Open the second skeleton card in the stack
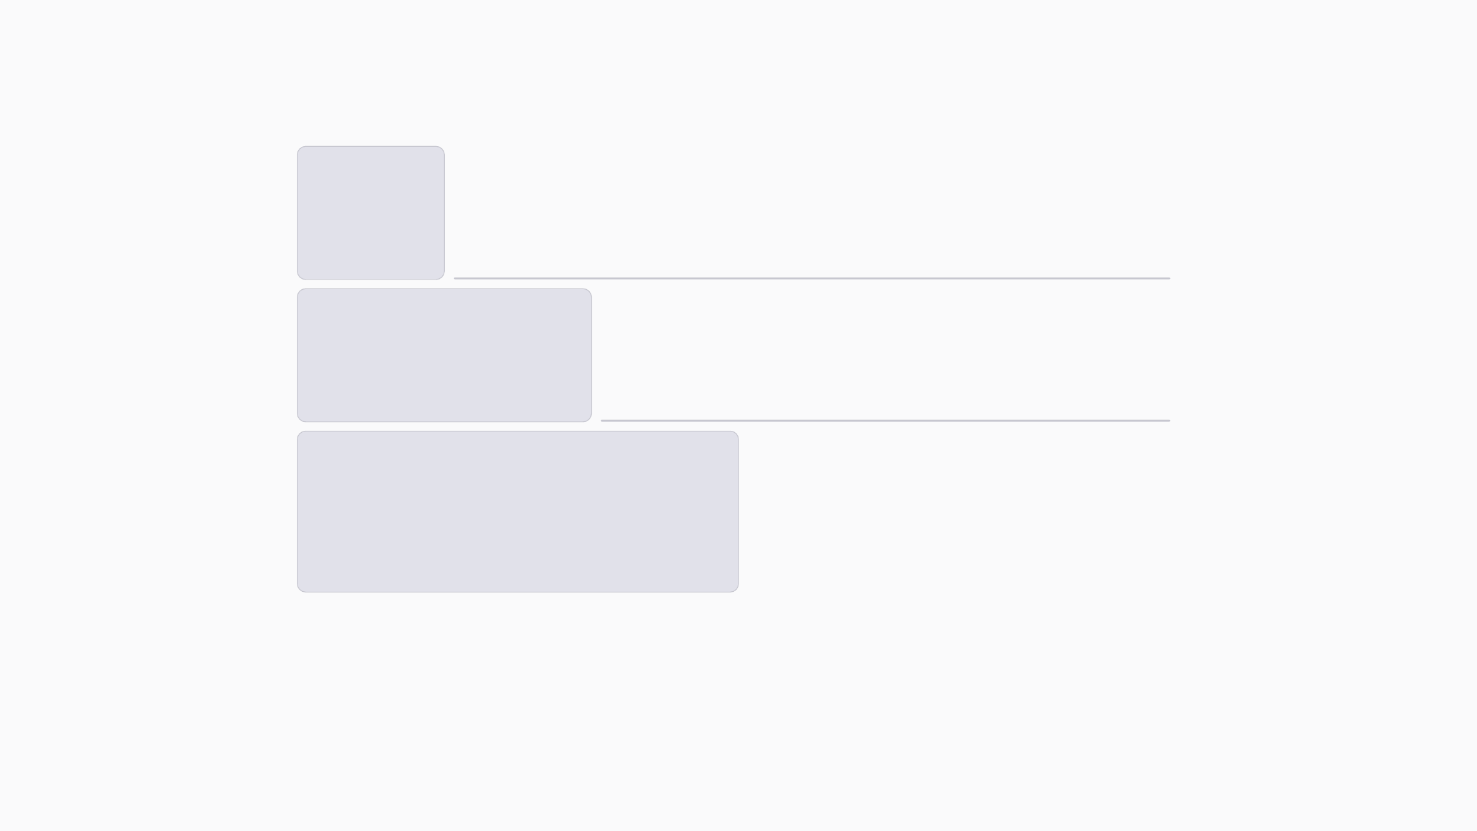The image size is (1477, 831). (444, 355)
